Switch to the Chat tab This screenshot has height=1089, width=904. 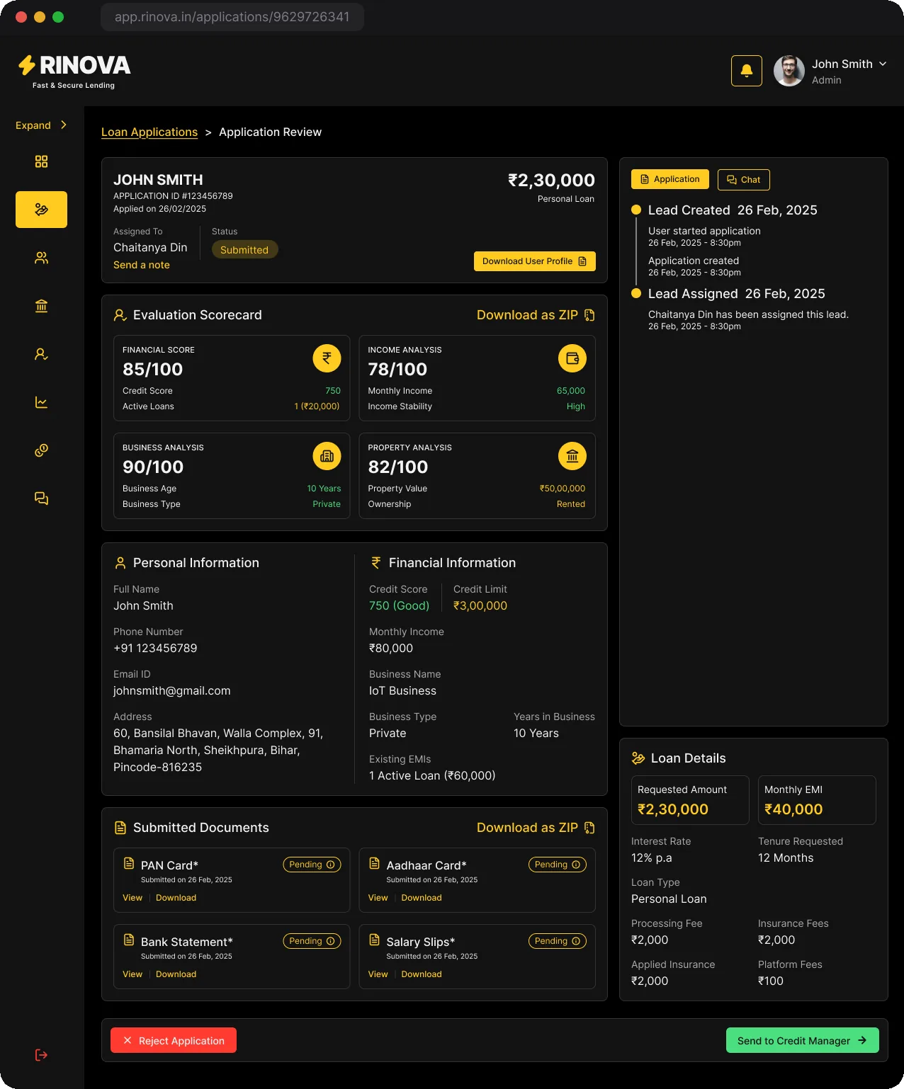coord(744,180)
